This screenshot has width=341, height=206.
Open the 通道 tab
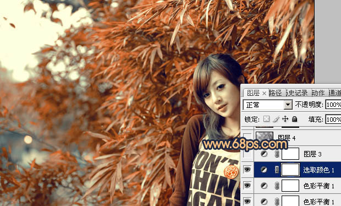coord(335,93)
